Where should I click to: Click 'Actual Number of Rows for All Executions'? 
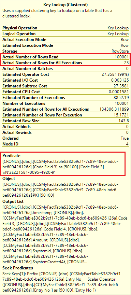tap(42, 62)
